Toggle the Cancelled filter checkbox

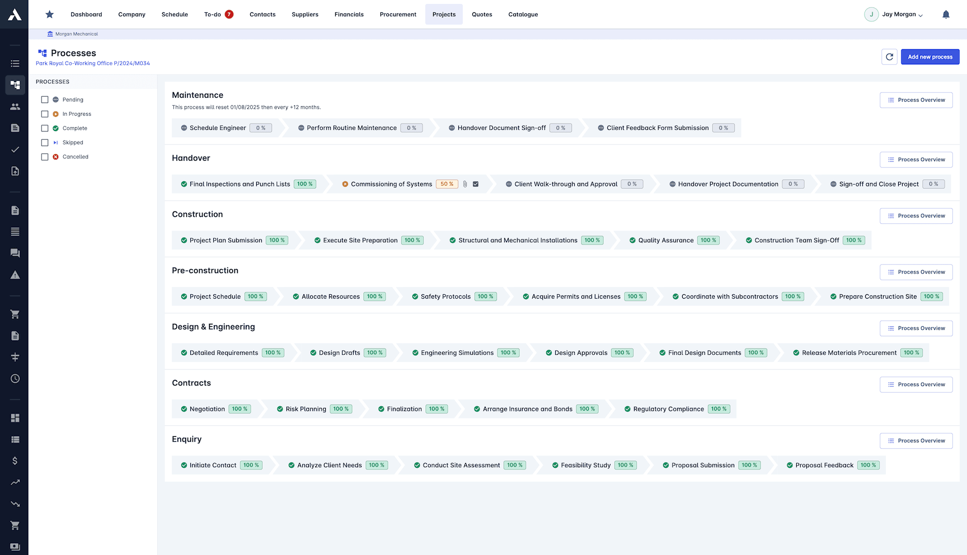point(45,157)
